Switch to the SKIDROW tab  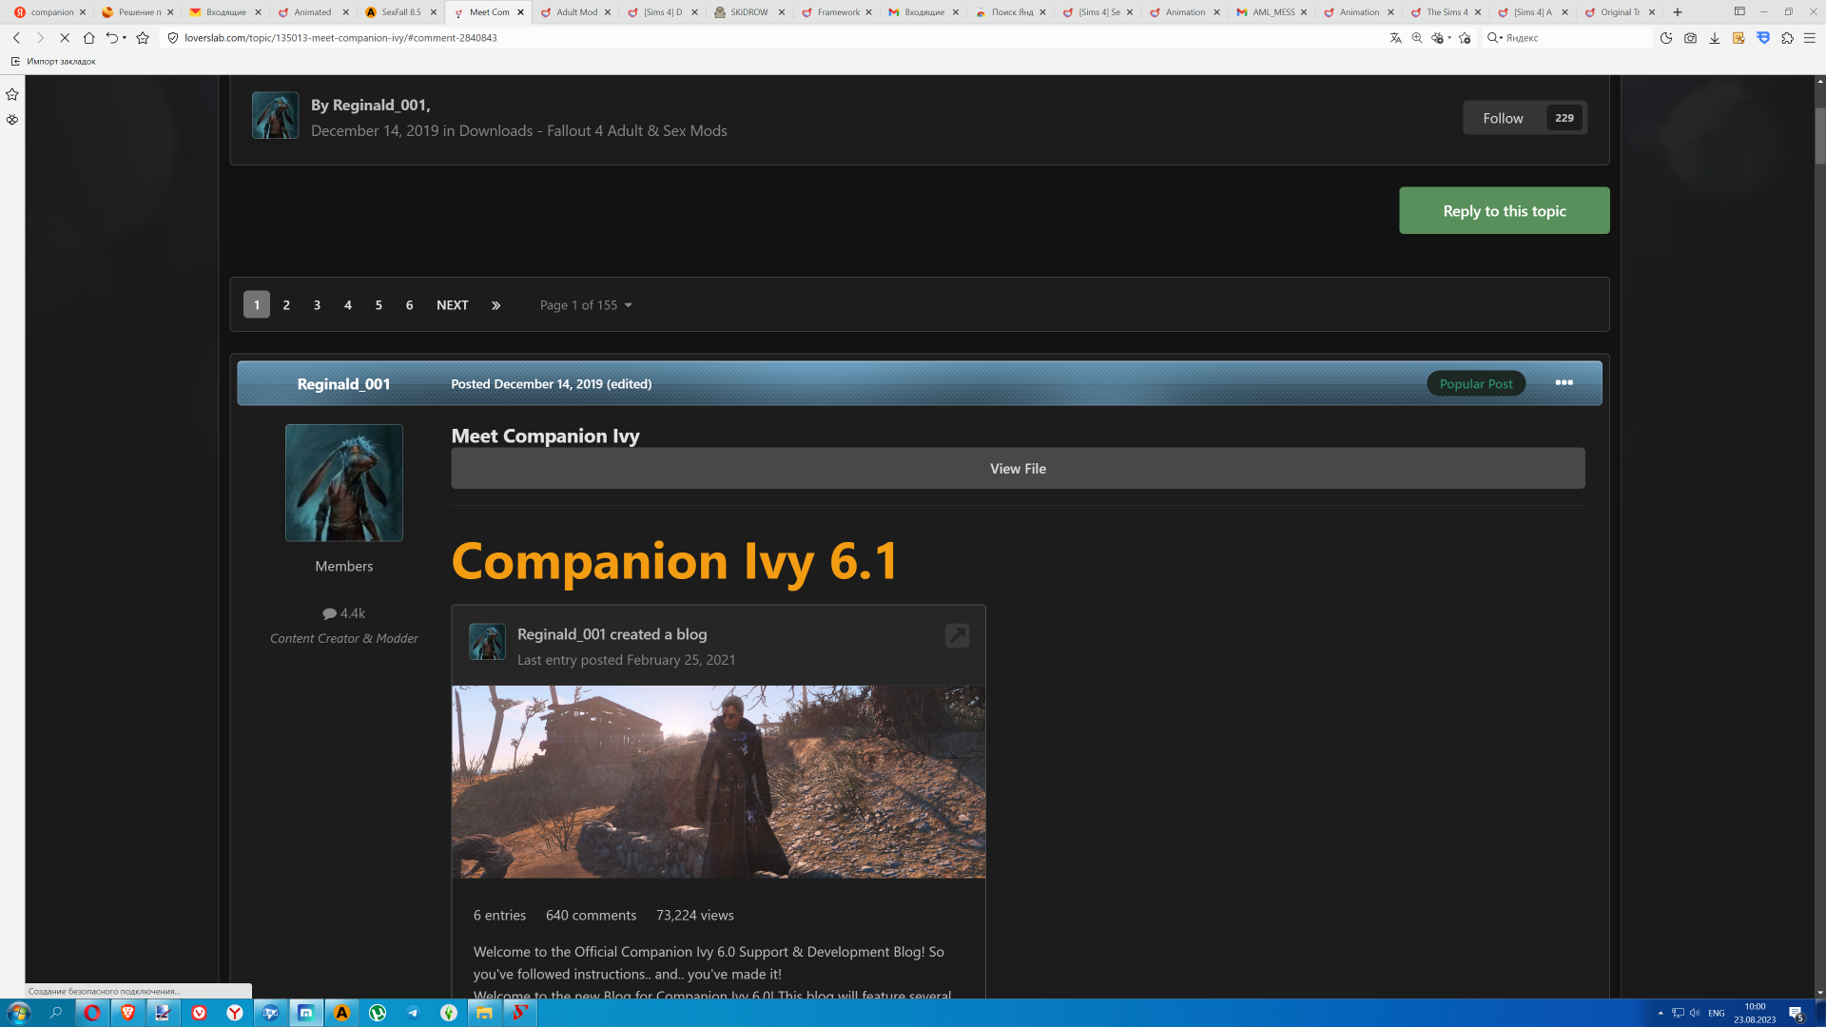click(748, 12)
